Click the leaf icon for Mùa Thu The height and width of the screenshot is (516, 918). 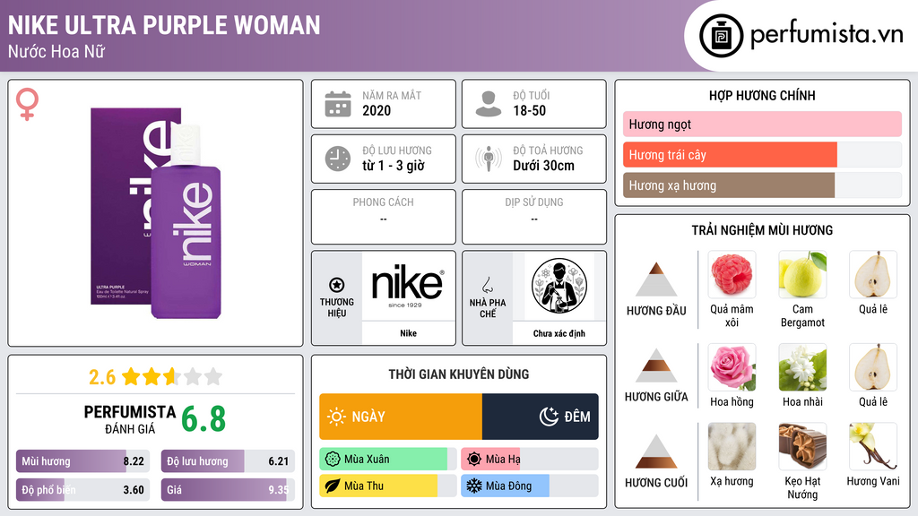tap(333, 486)
